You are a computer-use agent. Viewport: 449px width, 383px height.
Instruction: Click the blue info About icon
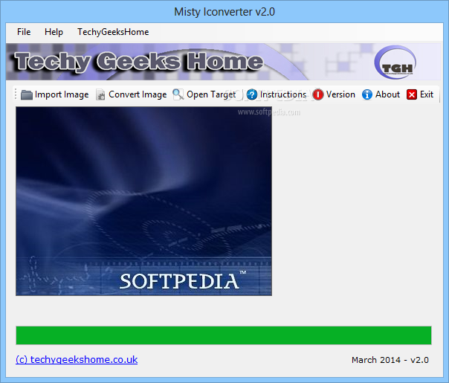[x=367, y=94]
